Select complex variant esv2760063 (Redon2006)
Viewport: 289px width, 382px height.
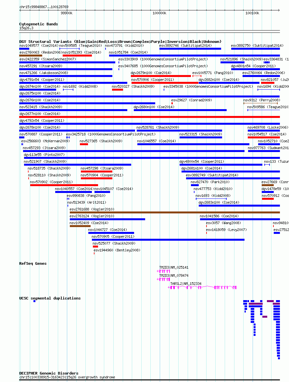31,56
